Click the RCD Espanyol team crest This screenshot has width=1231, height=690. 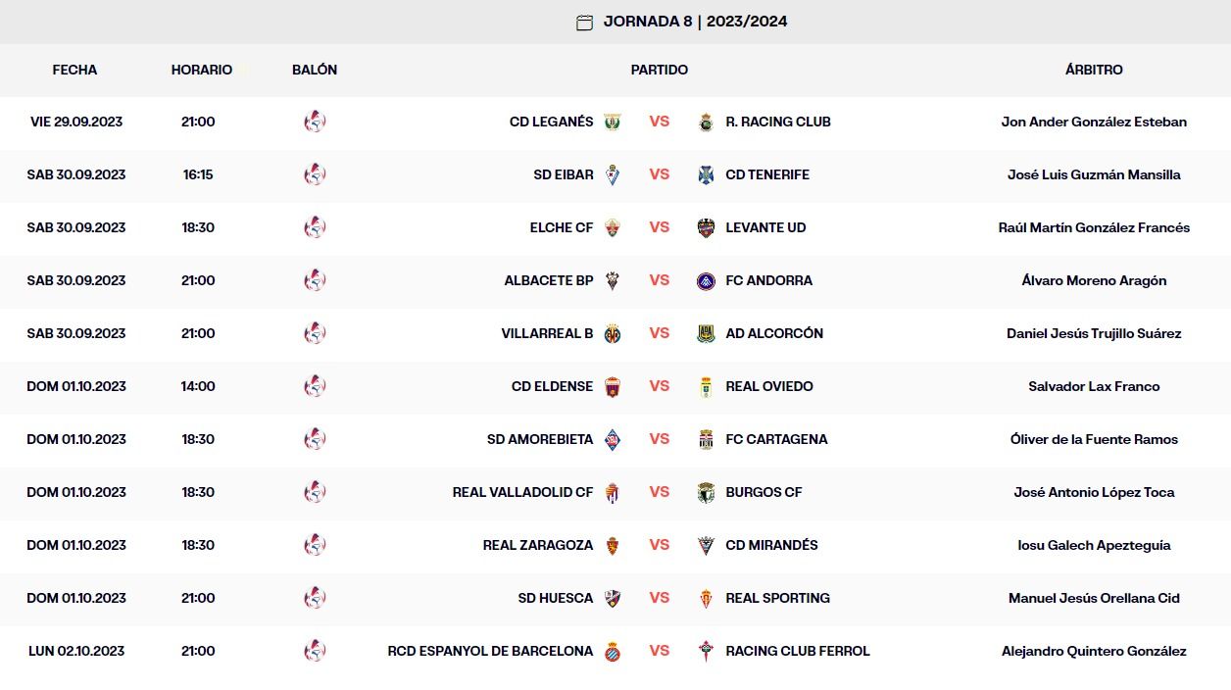coord(613,652)
